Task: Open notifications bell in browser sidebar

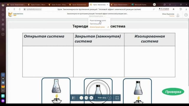Action: pyautogui.click(x=3, y=10)
